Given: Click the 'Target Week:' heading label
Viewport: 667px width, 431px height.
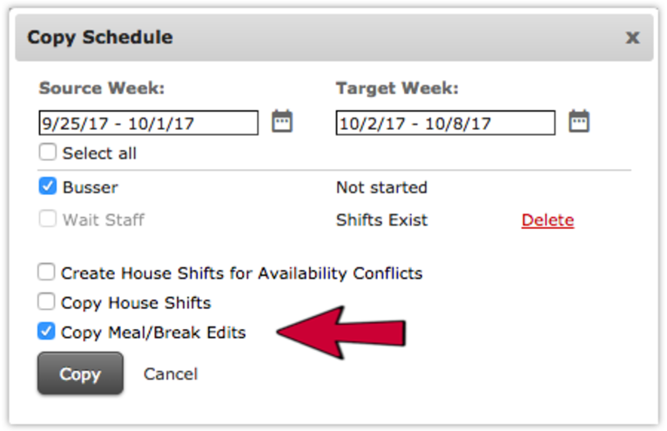Looking at the screenshot, I should [397, 88].
